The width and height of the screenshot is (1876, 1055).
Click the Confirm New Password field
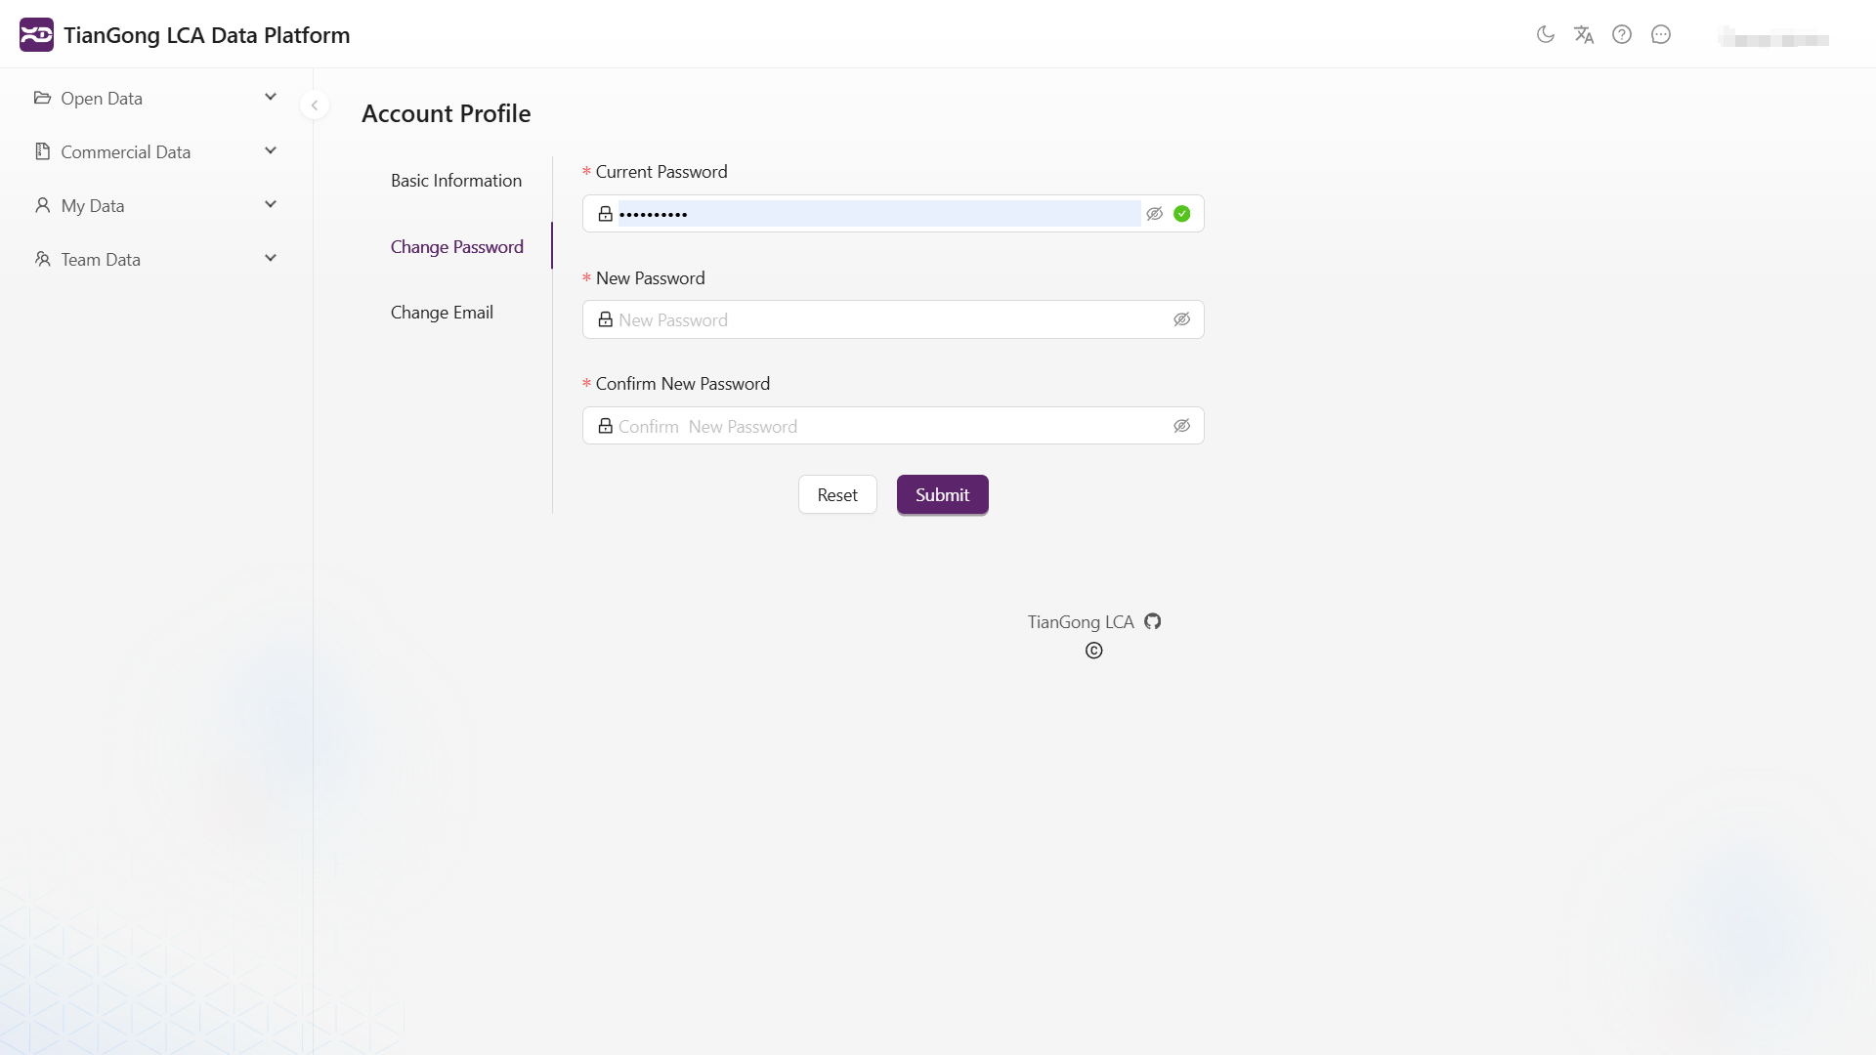pyautogui.click(x=879, y=427)
